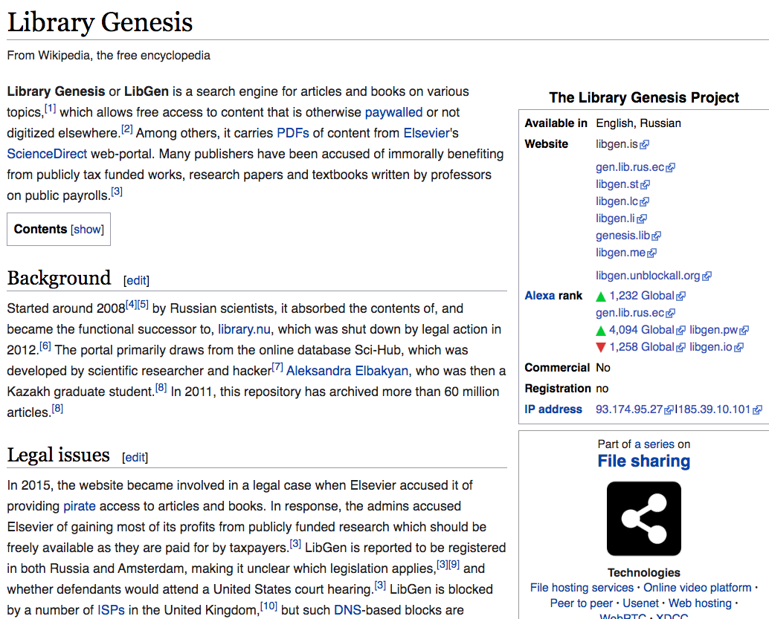
Task: Visit the libgen.pw link
Action: tap(713, 330)
